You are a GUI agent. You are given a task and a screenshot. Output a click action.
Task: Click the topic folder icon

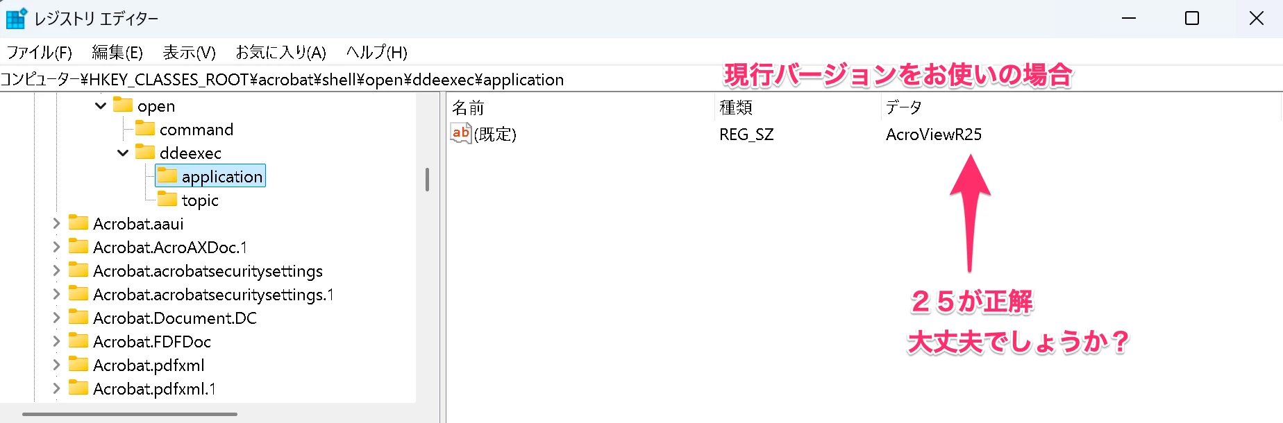(x=167, y=199)
